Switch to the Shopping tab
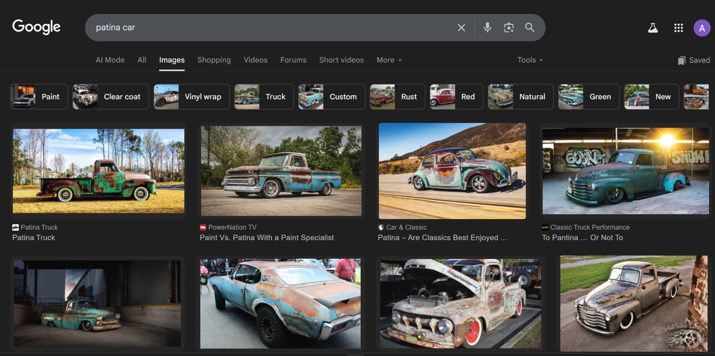This screenshot has width=715, height=356. pos(214,60)
